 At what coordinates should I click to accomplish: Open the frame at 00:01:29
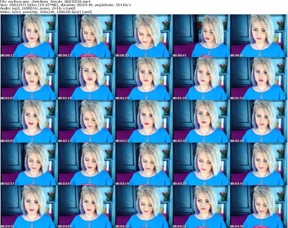click(144, 78)
